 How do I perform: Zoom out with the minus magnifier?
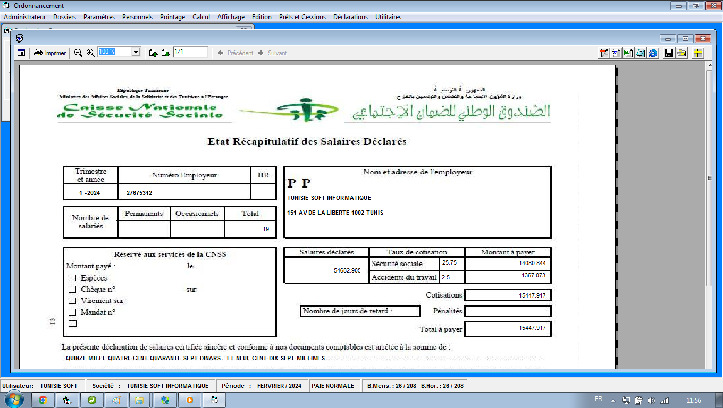coord(78,53)
